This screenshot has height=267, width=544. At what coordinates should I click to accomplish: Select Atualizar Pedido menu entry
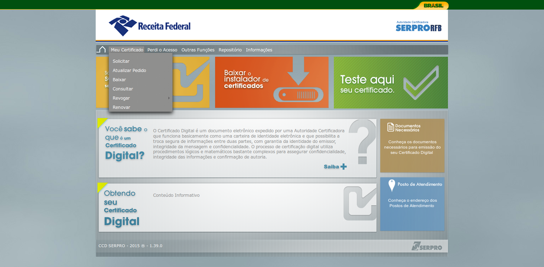coord(129,71)
